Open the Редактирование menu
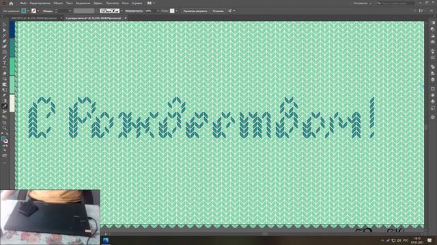The image size is (437, 245). [40, 3]
